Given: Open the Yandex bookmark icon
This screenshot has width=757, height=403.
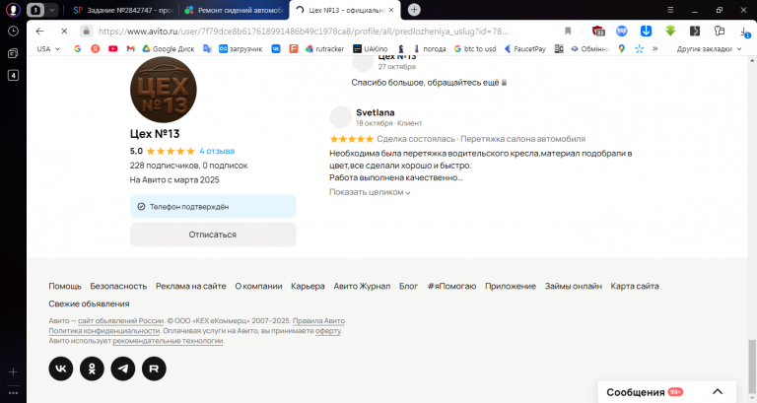Looking at the screenshot, I should [x=95, y=48].
